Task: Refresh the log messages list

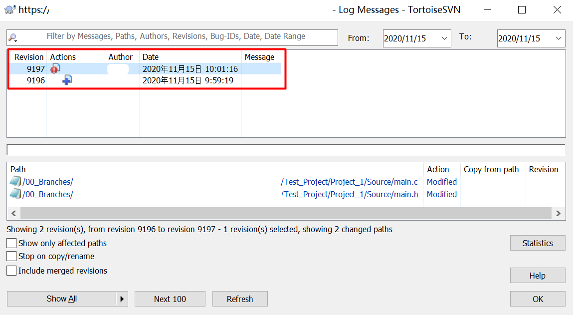Action: pos(240,299)
